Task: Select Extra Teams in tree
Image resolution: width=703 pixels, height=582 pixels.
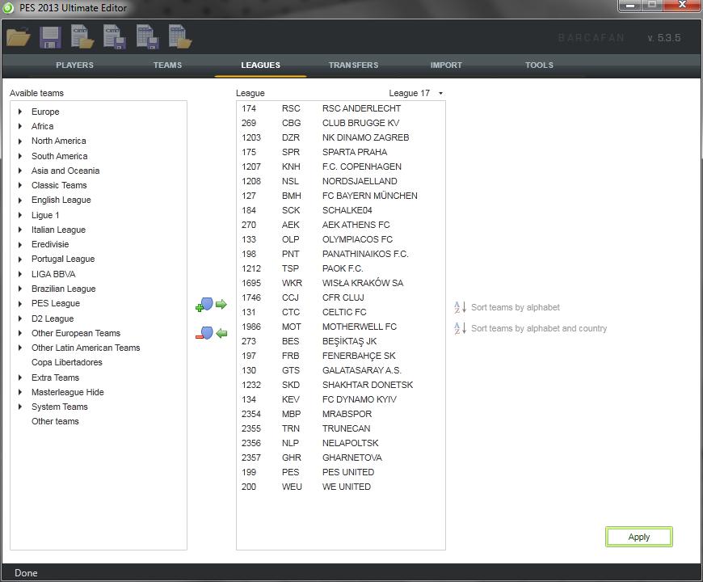Action: (x=55, y=377)
